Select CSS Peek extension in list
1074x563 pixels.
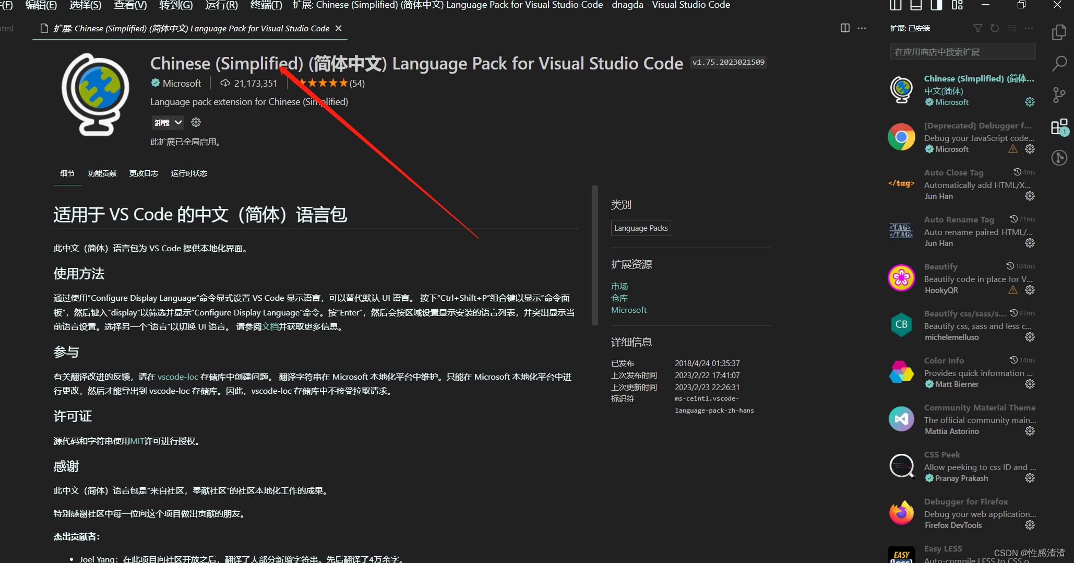point(962,466)
